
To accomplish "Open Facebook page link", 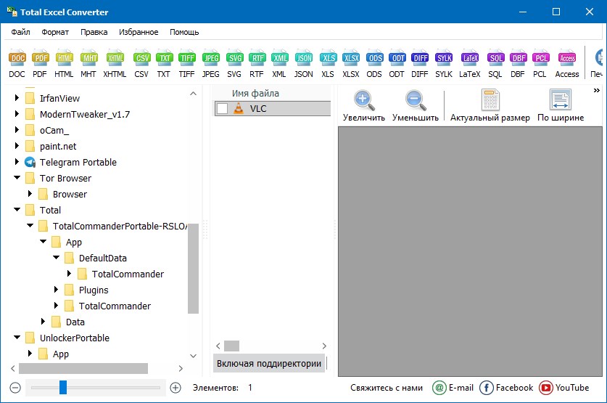I will coord(506,388).
